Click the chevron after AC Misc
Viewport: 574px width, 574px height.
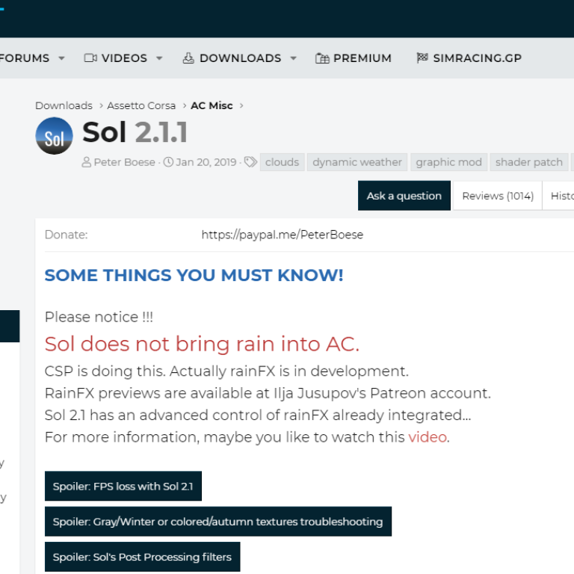(x=241, y=106)
